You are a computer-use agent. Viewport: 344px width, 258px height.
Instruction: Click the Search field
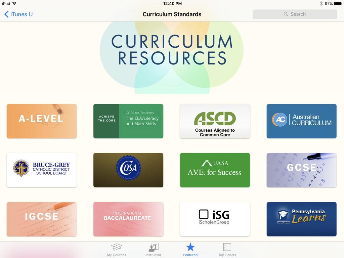click(295, 14)
